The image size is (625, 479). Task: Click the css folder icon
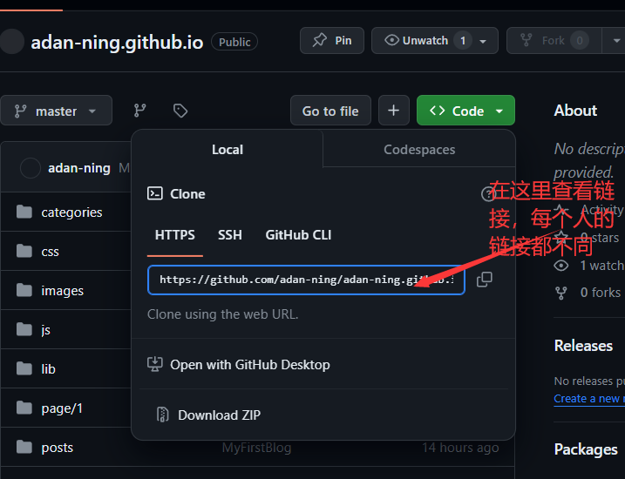[24, 251]
